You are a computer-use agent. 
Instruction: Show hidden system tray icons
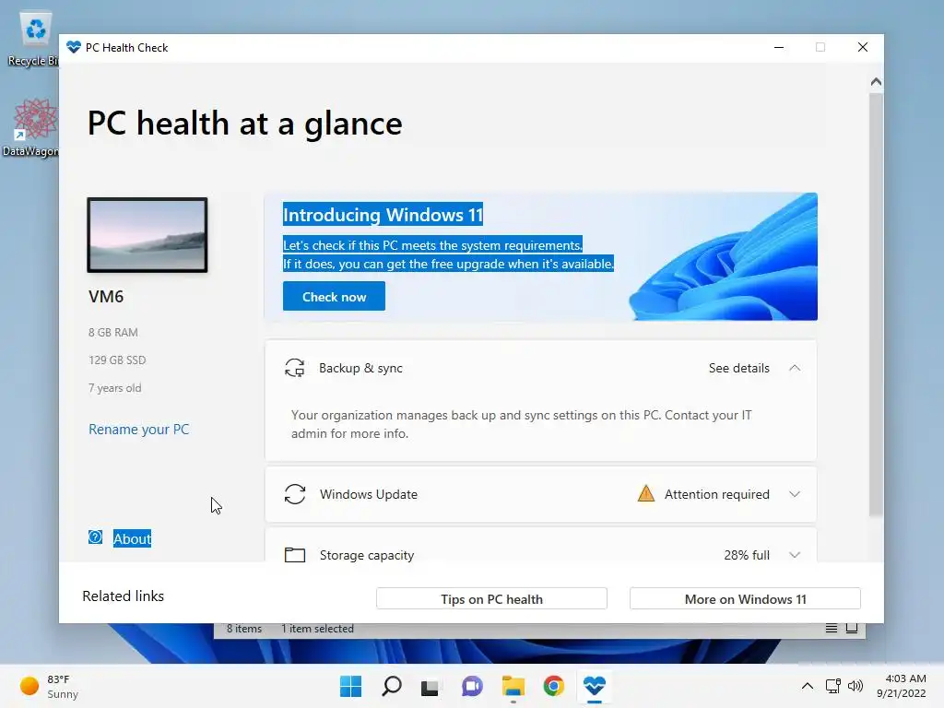pos(808,686)
